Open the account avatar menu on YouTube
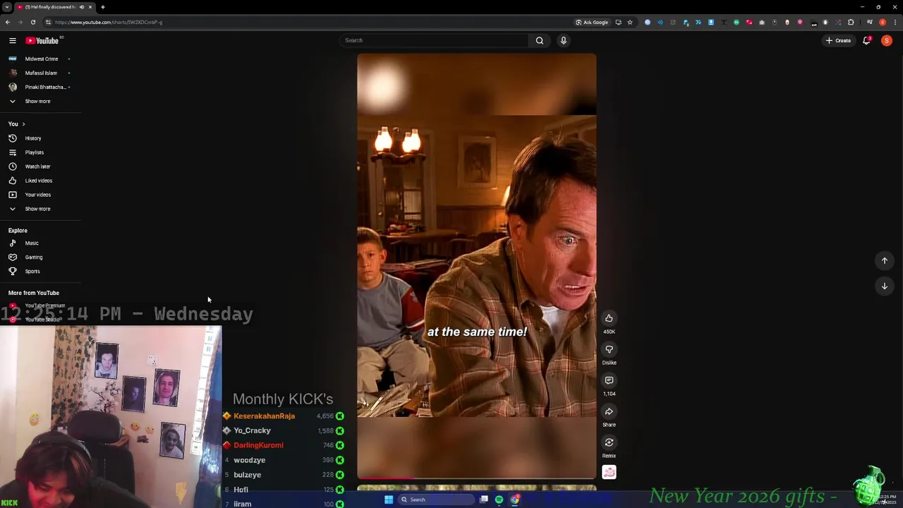Screen dimensions: 903x508 tap(887, 40)
